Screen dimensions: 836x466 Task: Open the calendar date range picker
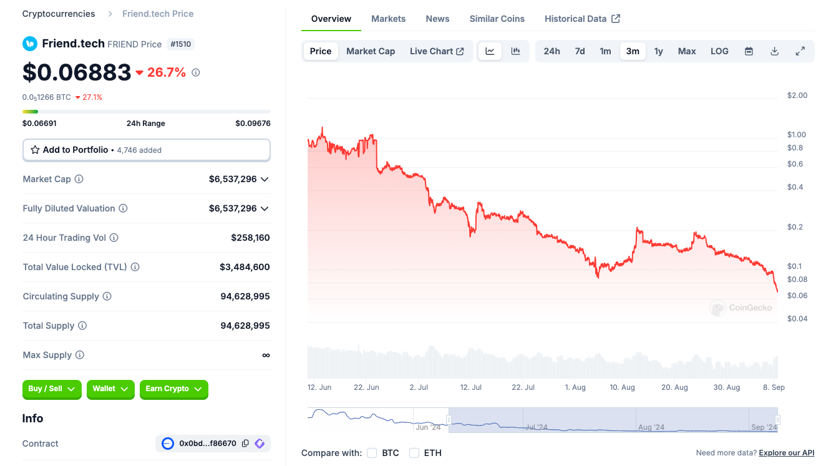[x=749, y=51]
